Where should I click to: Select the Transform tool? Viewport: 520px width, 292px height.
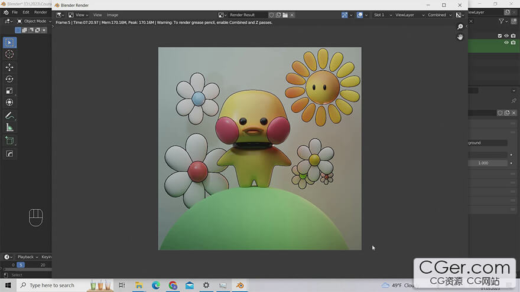[x=9, y=102]
